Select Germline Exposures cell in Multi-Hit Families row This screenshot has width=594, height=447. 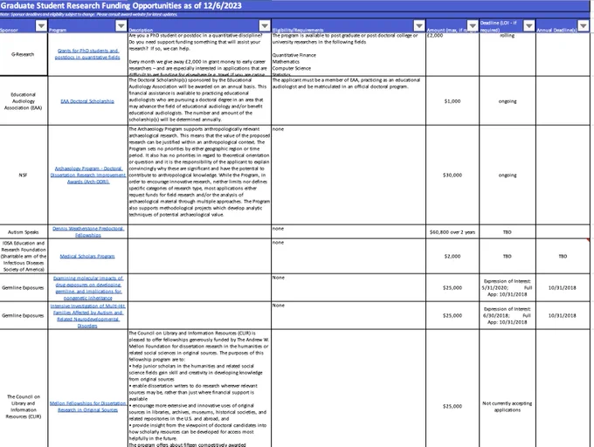coord(24,316)
